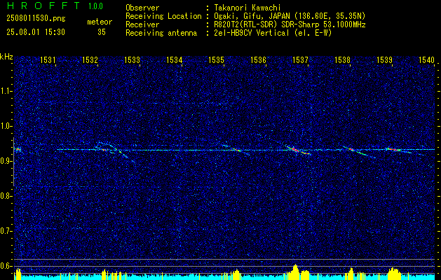Click the antenna 2el-HB9CV Vertical text
Image resolution: width=441 pixels, height=280 pixels.
[x=273, y=33]
